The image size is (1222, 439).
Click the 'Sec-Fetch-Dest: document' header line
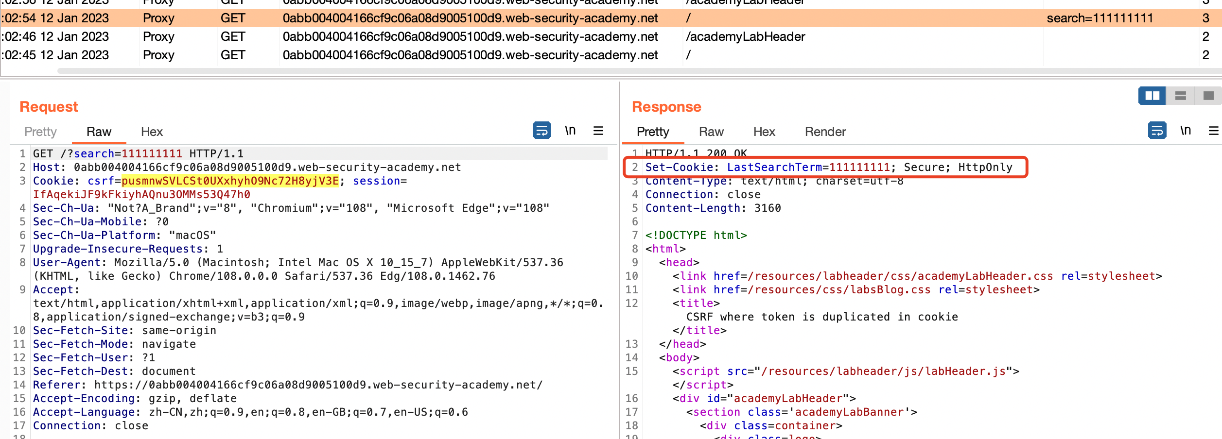pos(114,371)
